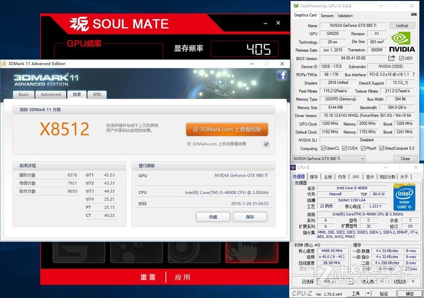Screen dimensions: 424x298
Task: Uncheck auto-view results on 3DMark.com checkbox
Action: [x=266, y=144]
